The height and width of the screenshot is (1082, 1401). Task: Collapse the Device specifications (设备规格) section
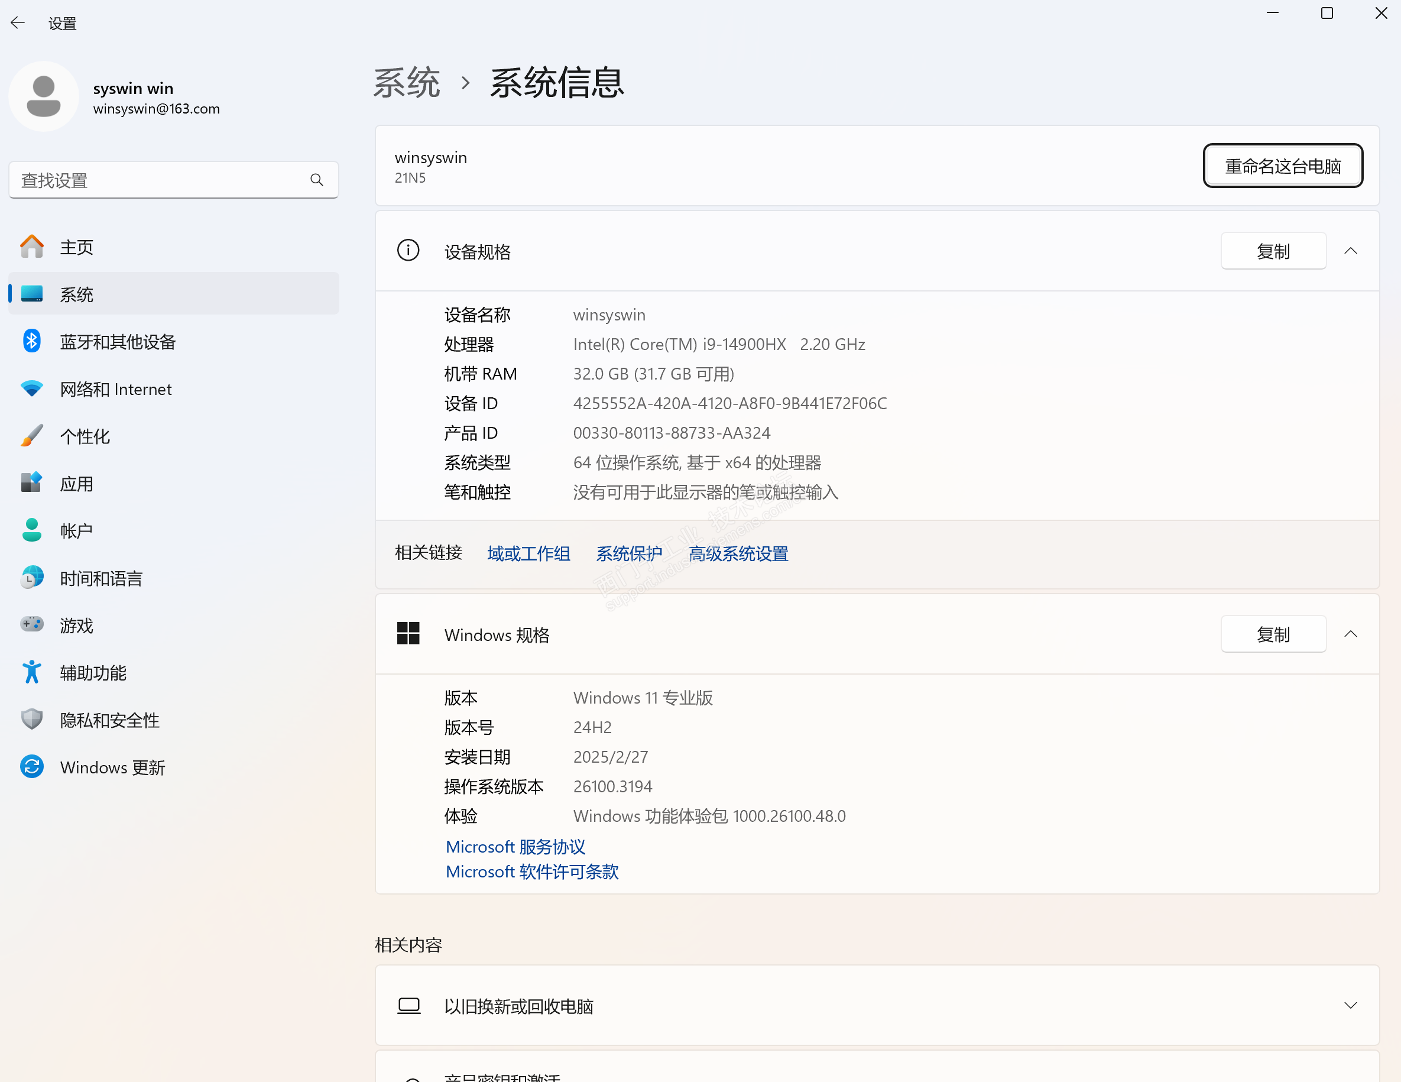coord(1350,251)
